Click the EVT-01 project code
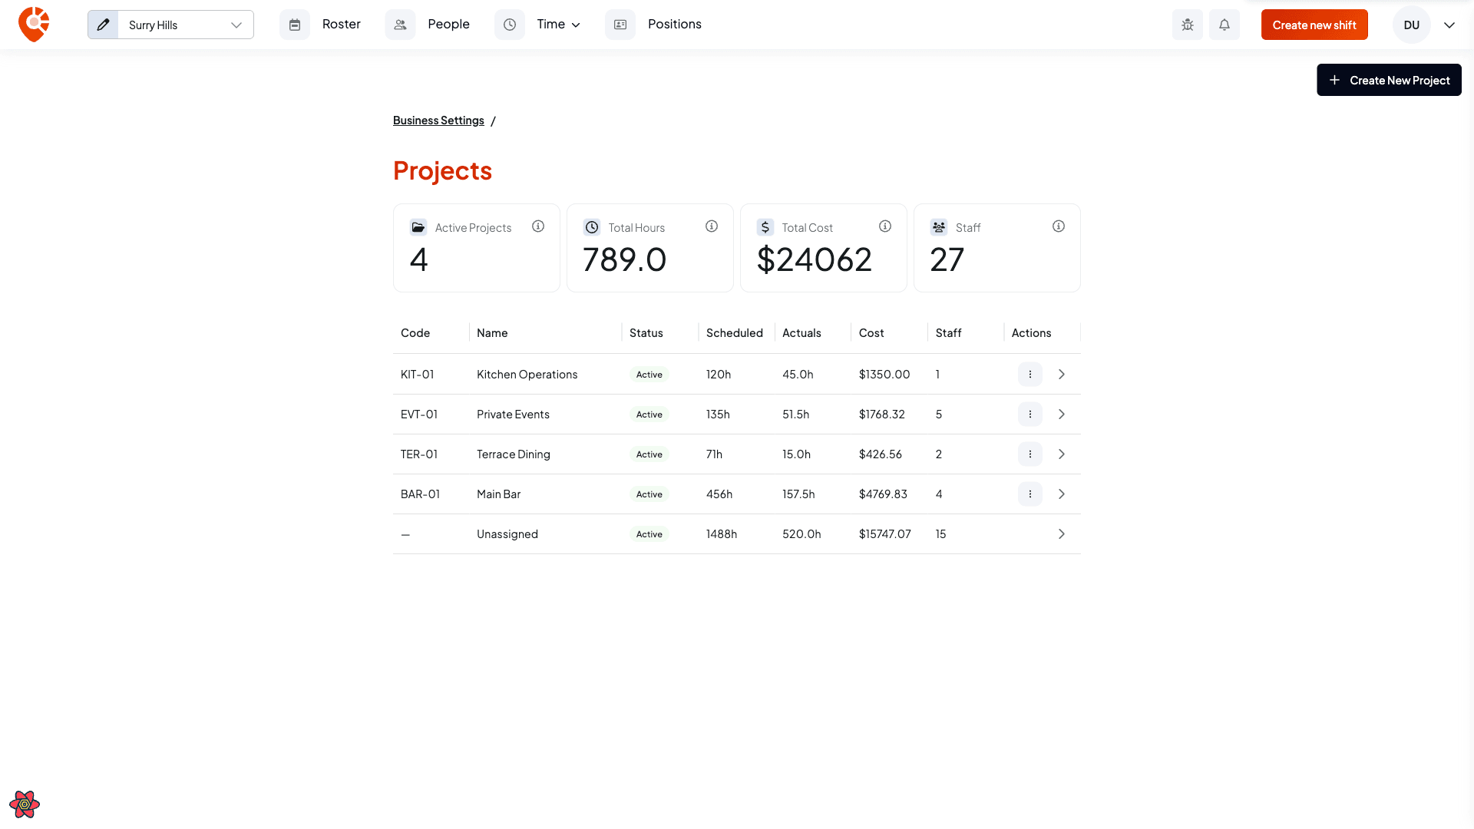The image size is (1474, 829). tap(419, 414)
